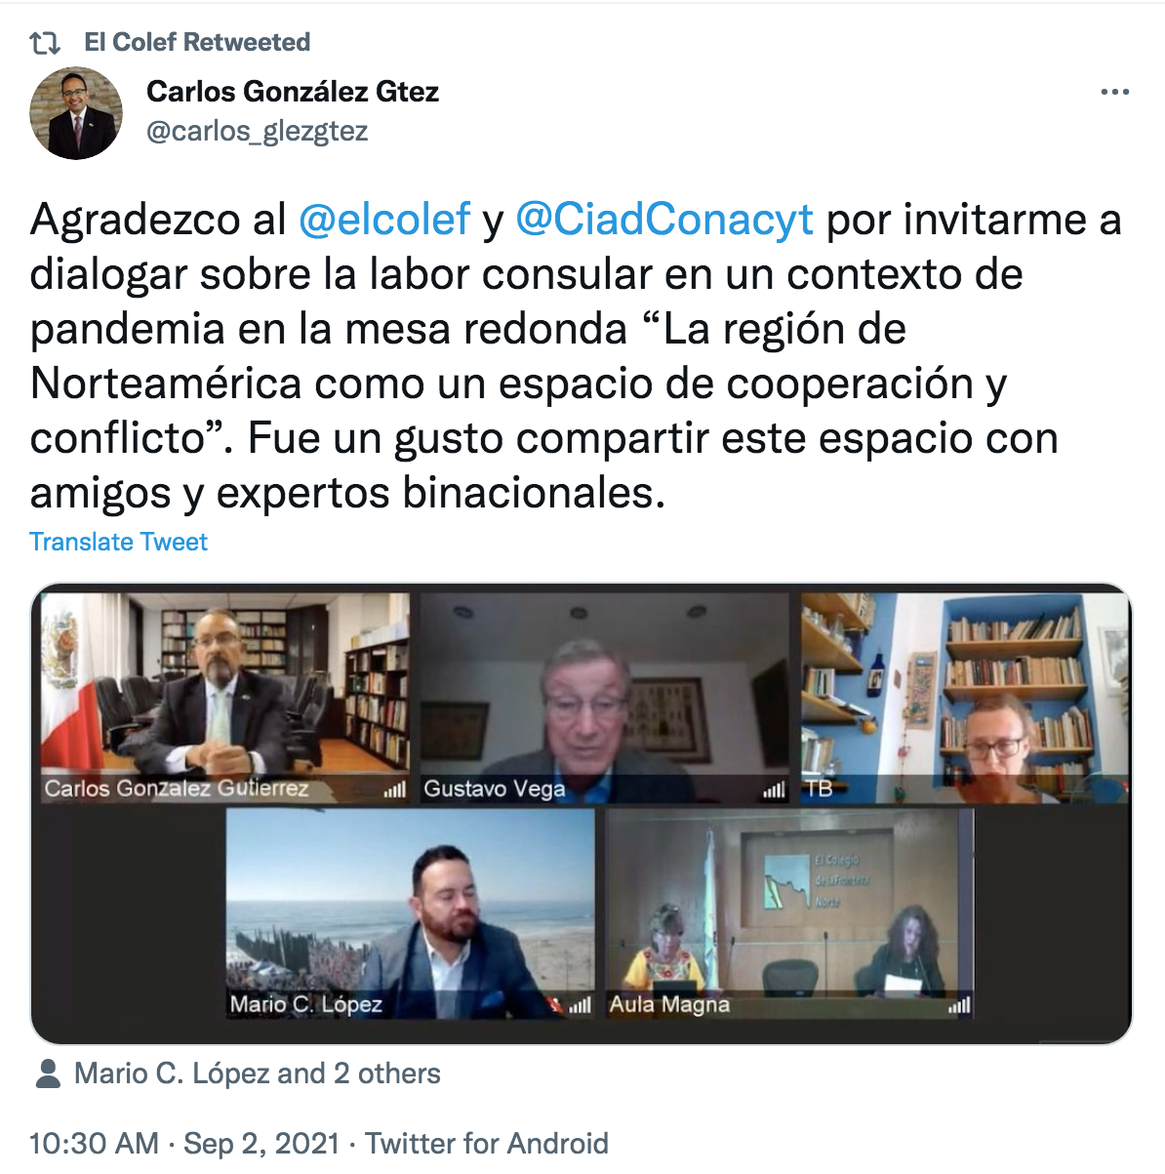Select the Aula Magna video tile
Image resolution: width=1165 pixels, height=1174 pixels.
(790, 914)
